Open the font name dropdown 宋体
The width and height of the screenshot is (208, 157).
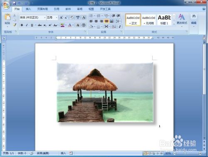[x=45, y=17]
